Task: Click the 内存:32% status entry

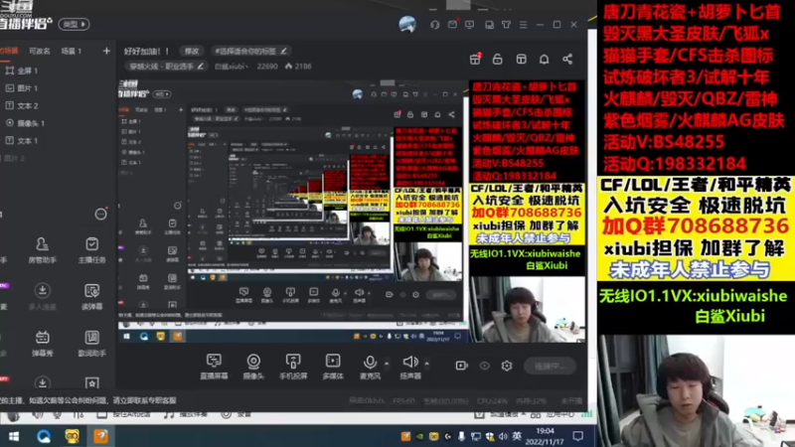Action: pos(531,400)
